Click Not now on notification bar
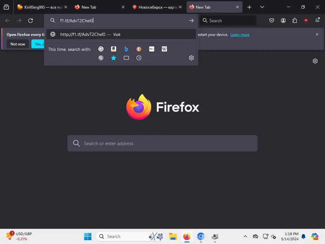This screenshot has width=325, height=244. coord(18,44)
